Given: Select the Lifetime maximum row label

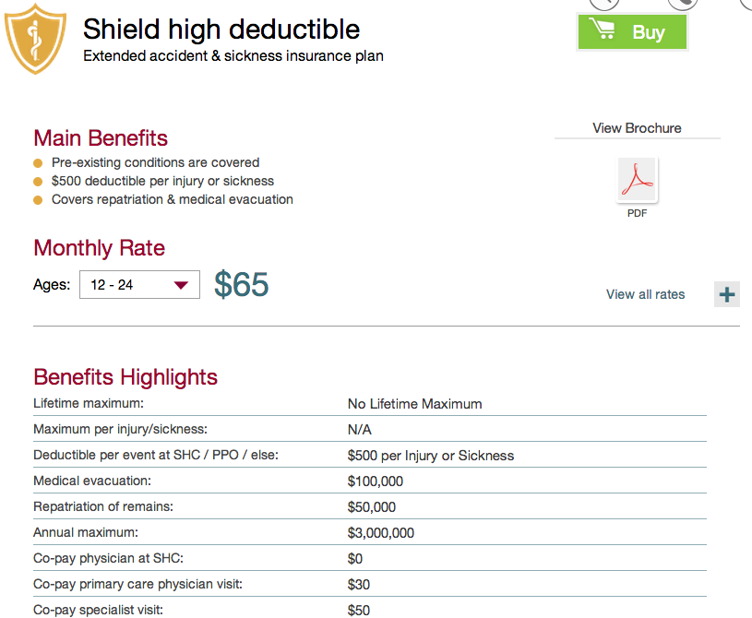Looking at the screenshot, I should pyautogui.click(x=89, y=403).
